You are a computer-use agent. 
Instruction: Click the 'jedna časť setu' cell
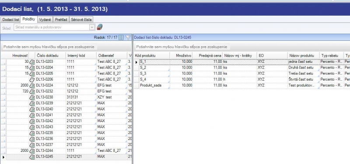click(x=304, y=61)
